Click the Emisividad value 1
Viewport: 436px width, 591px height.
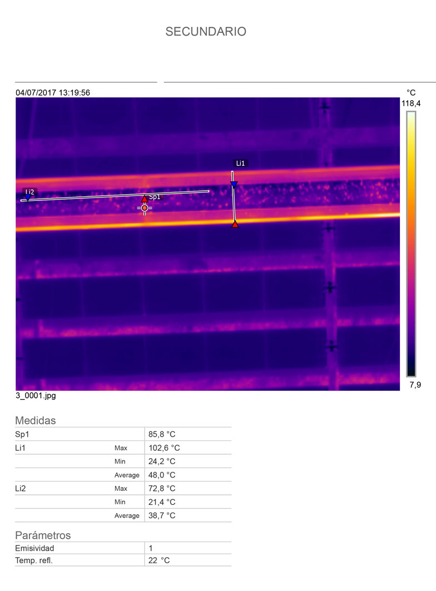[x=151, y=548]
